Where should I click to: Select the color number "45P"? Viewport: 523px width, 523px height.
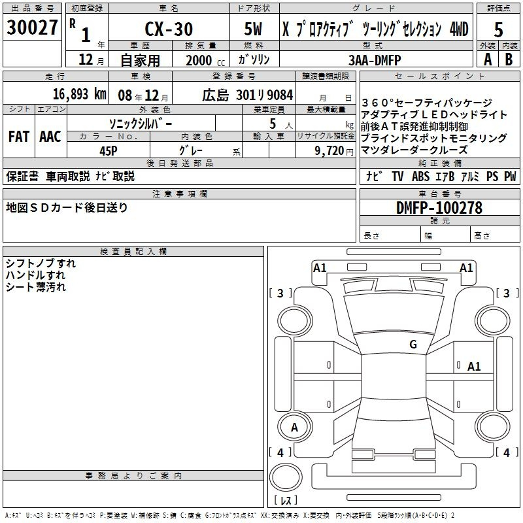[x=109, y=151]
